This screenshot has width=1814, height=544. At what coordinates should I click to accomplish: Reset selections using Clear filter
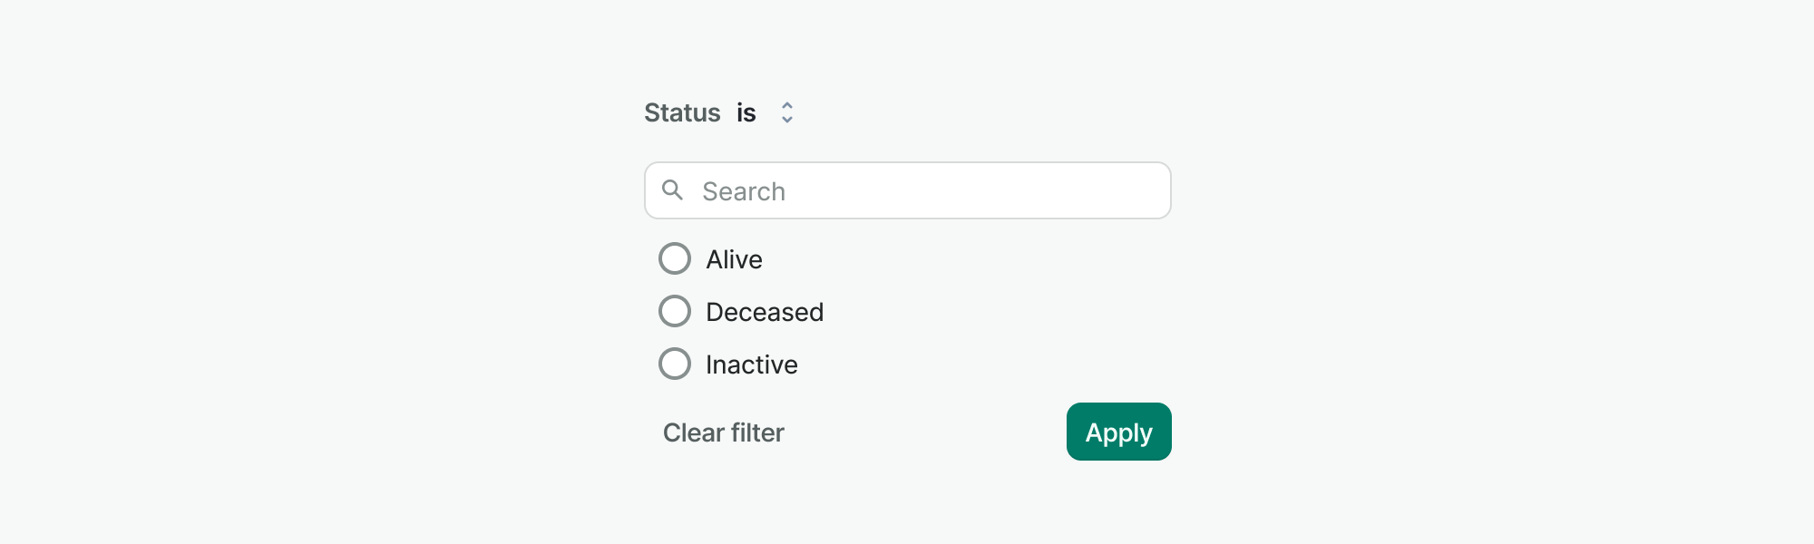tap(724, 432)
